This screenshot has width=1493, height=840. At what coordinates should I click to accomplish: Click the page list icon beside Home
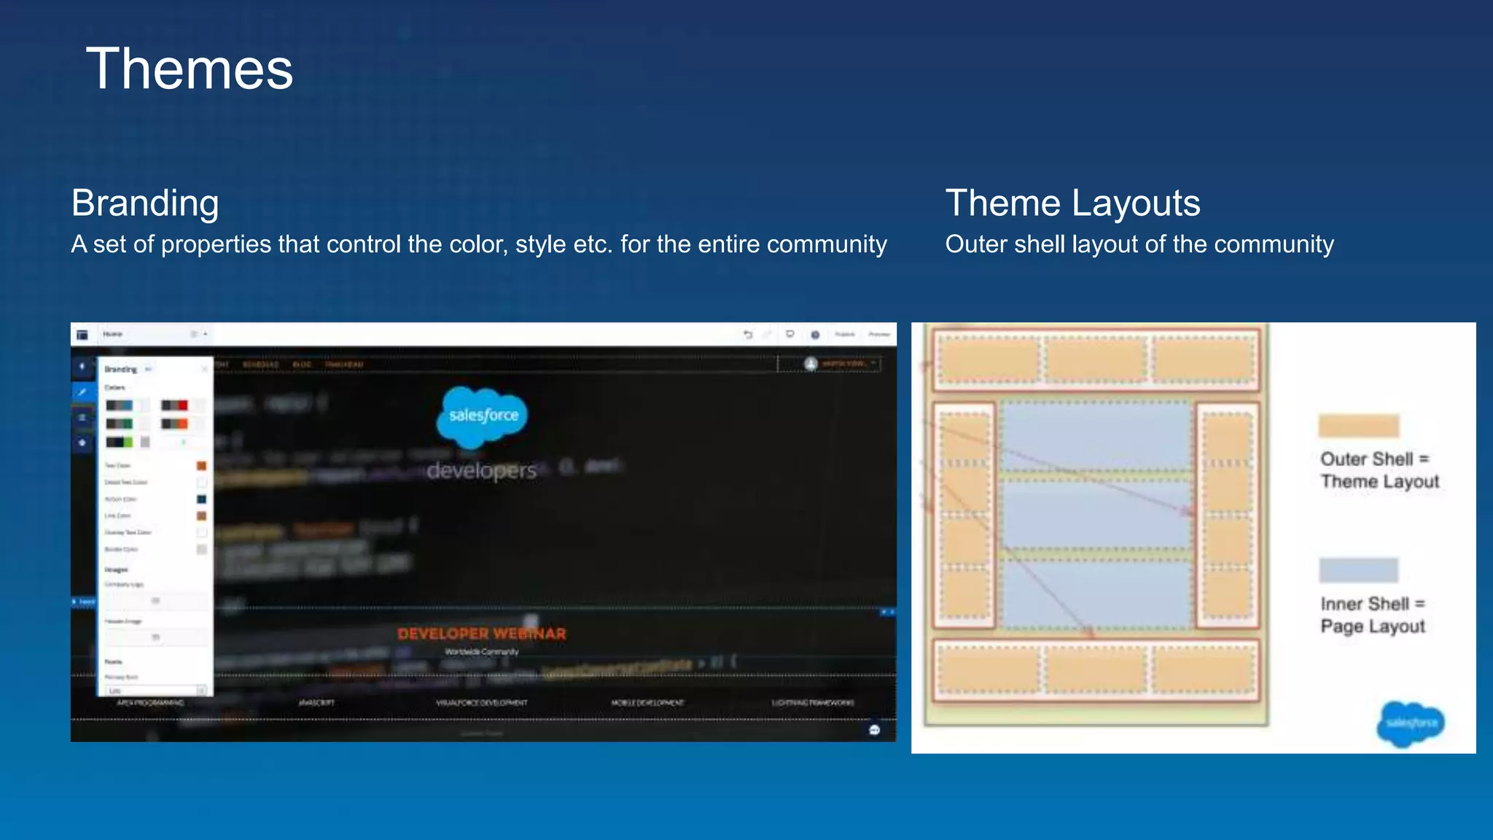click(x=194, y=334)
